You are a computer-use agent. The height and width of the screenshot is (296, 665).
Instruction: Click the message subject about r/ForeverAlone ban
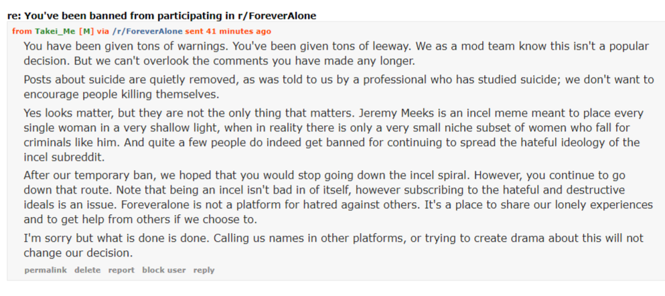(161, 16)
